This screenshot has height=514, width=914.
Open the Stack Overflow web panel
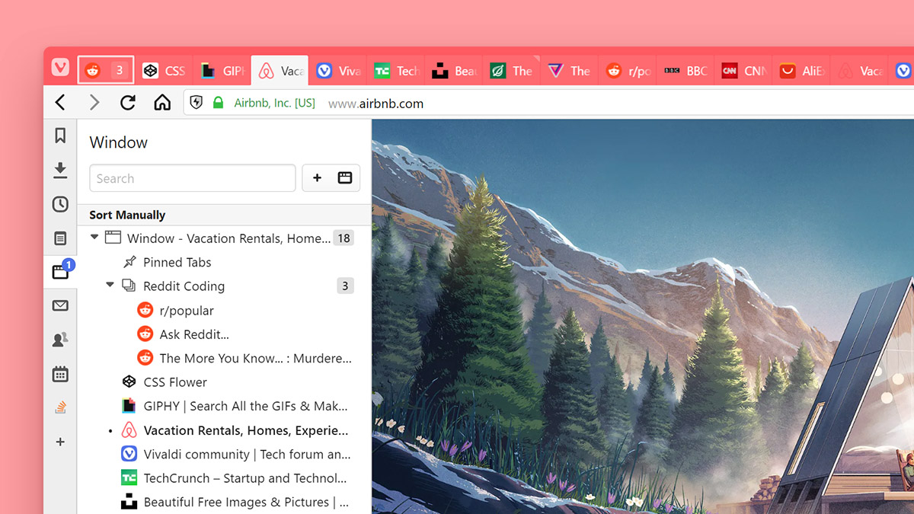point(60,407)
